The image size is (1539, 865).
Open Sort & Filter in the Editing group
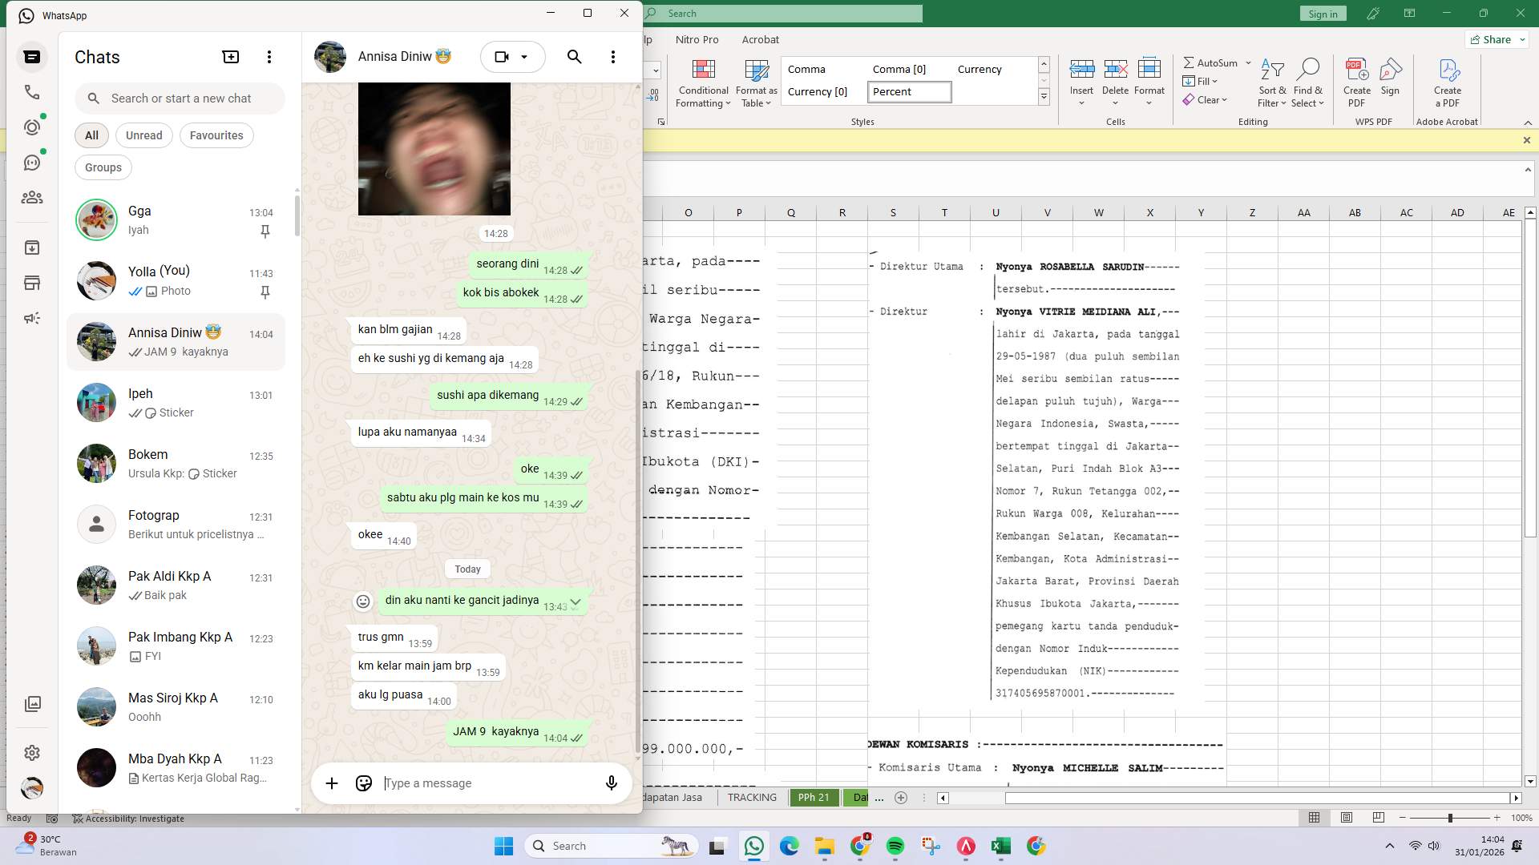click(x=1273, y=82)
